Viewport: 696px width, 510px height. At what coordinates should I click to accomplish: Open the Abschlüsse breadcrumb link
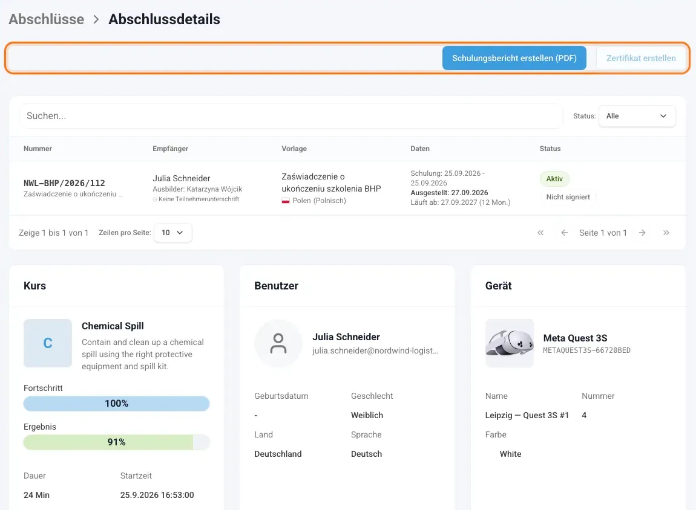coord(47,19)
